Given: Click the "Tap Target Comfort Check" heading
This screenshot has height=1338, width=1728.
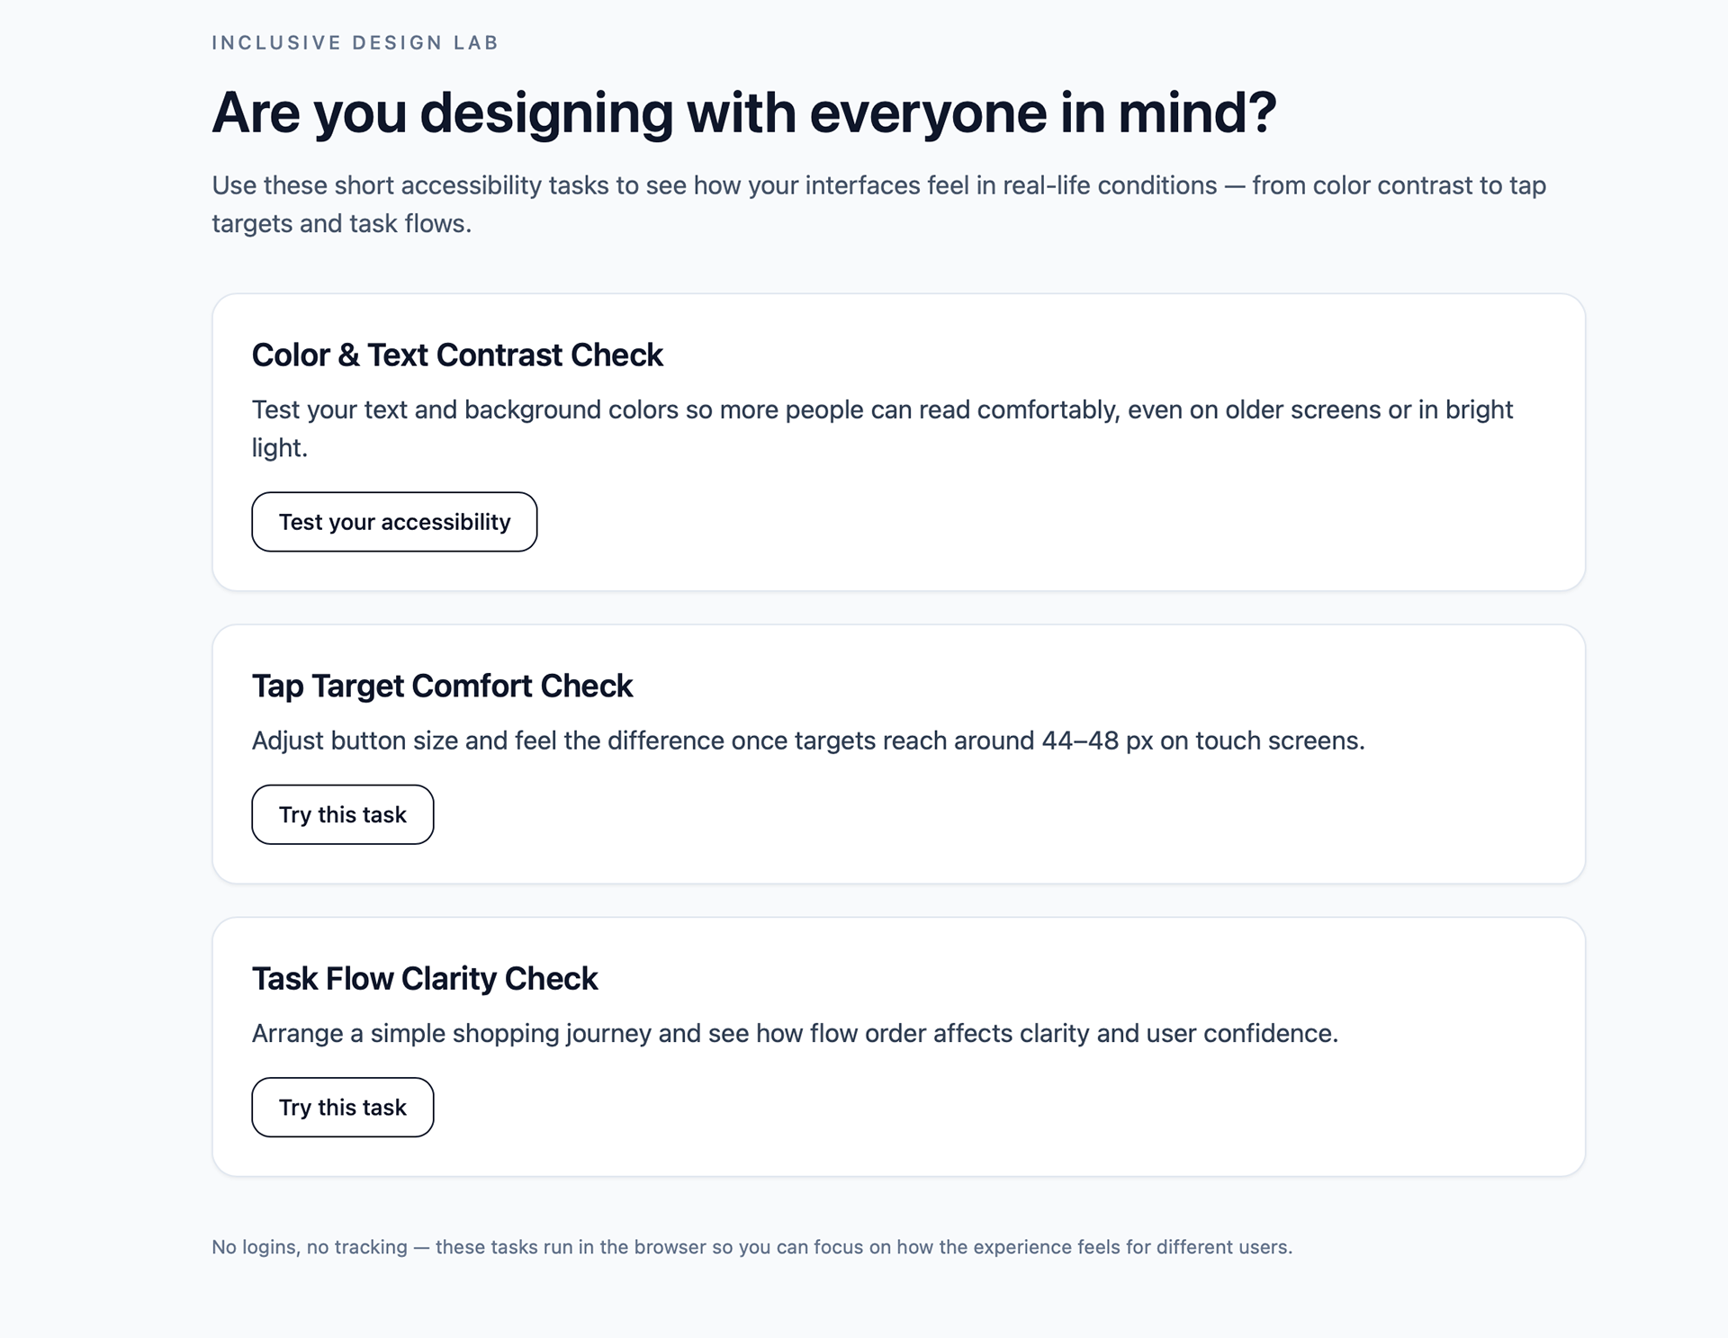Looking at the screenshot, I should [442, 686].
